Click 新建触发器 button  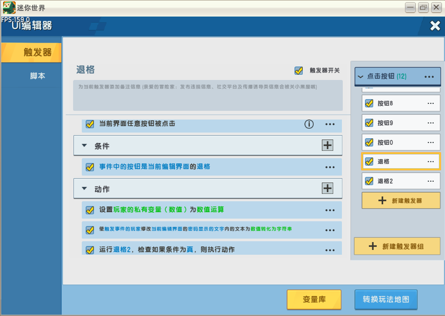click(401, 200)
